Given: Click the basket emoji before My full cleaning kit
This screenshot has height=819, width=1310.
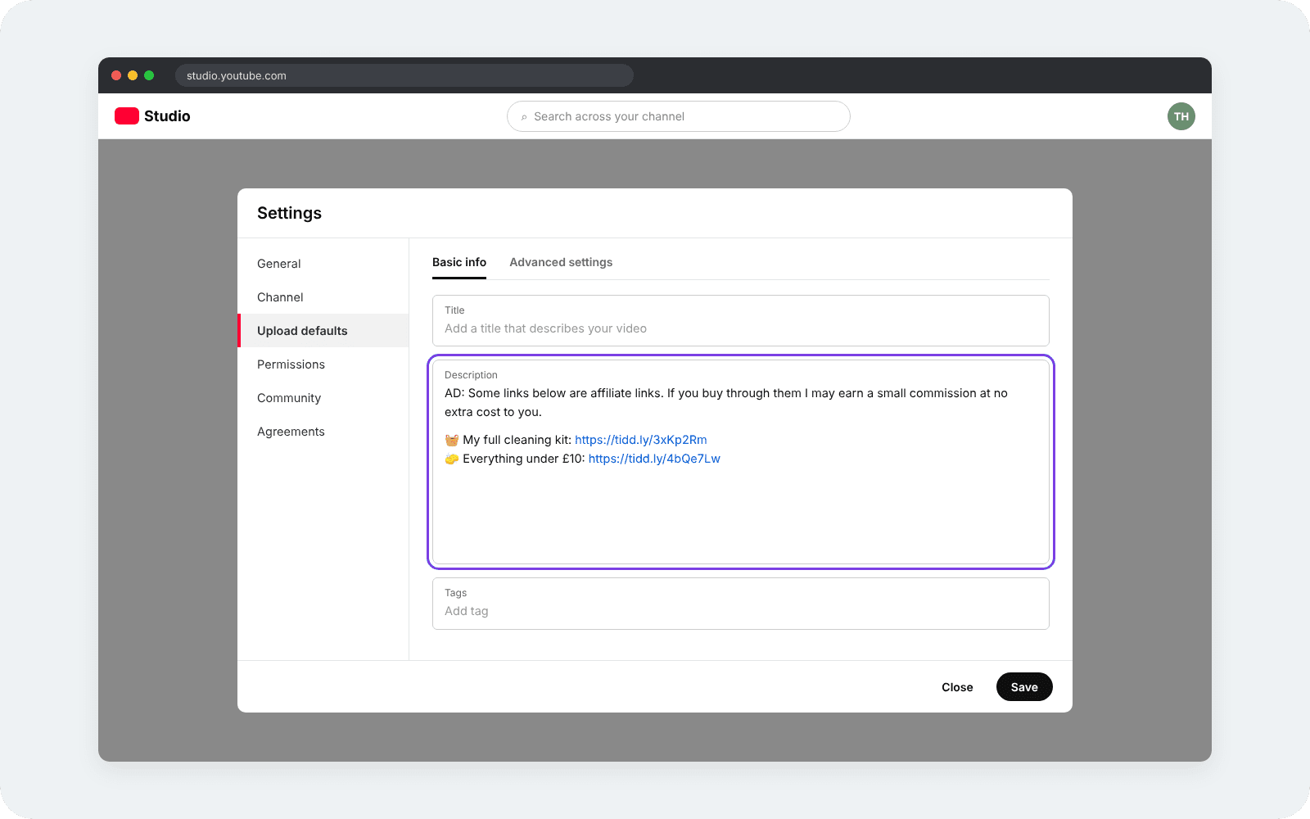Looking at the screenshot, I should 452,440.
